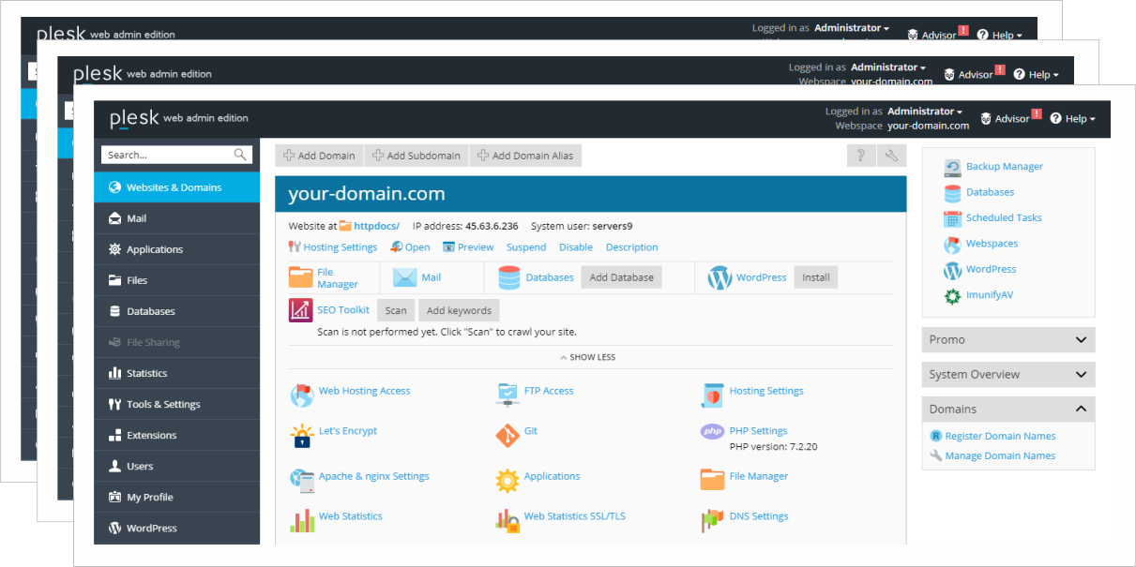Click the Extensions icon in the sidebar
The width and height of the screenshot is (1136, 567).
coord(115,435)
